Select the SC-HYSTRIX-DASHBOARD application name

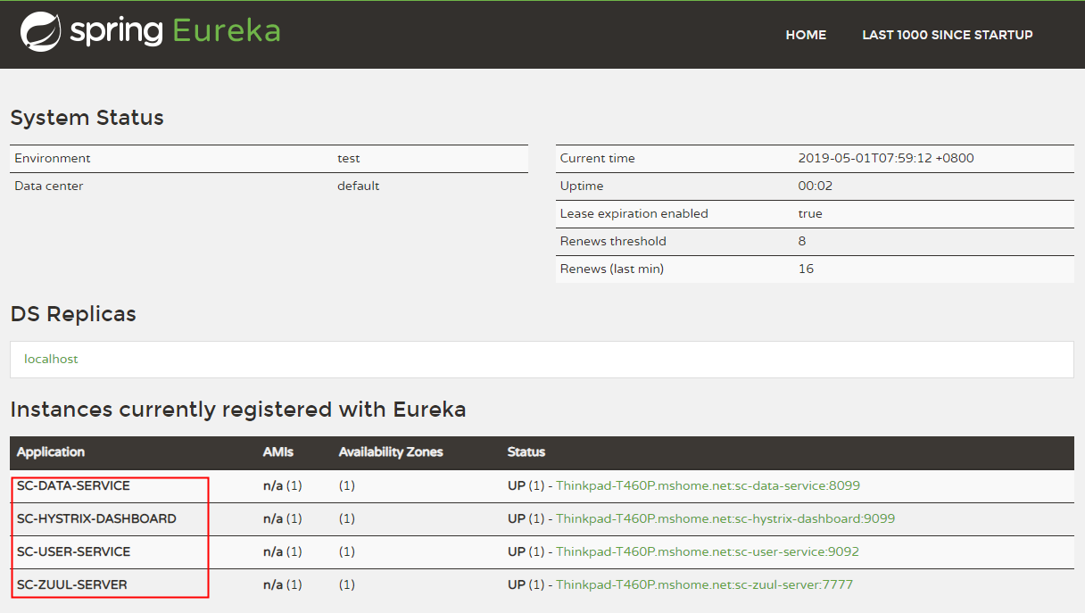pos(96,518)
